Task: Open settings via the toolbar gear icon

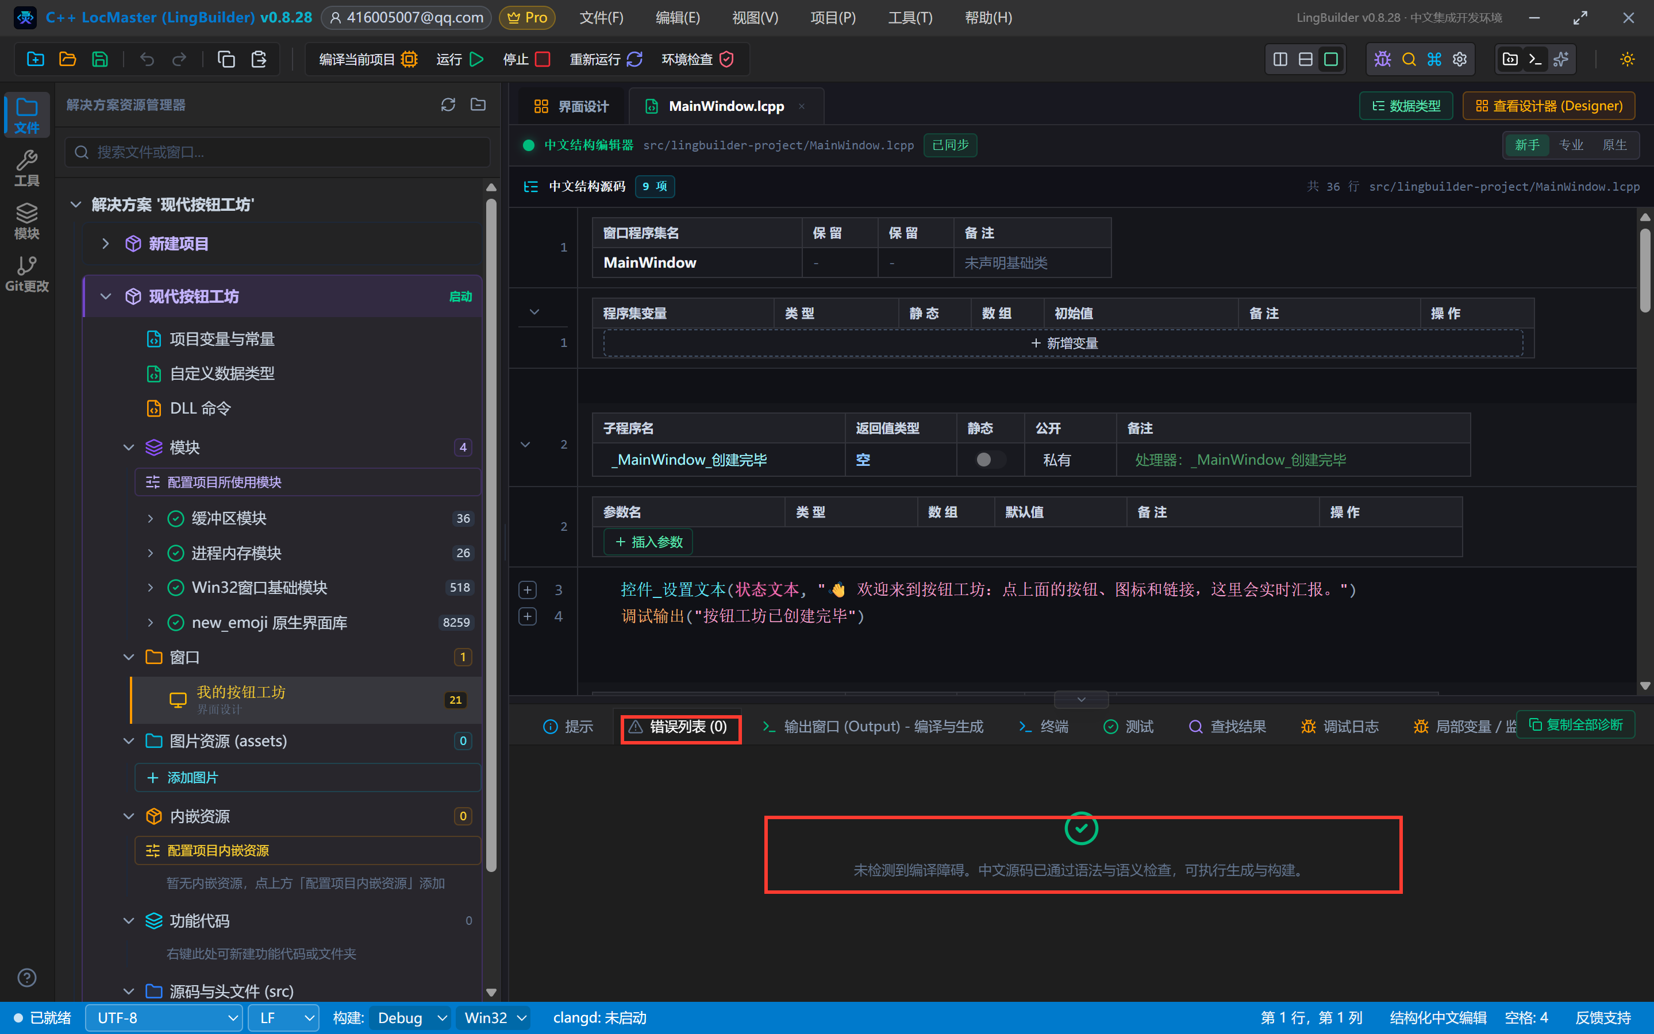Action: coord(1460,60)
